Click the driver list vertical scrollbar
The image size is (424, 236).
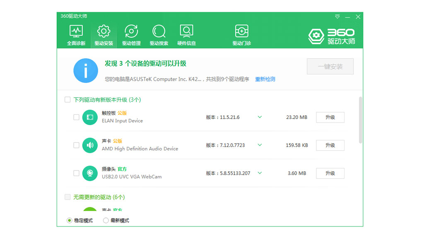point(361,120)
